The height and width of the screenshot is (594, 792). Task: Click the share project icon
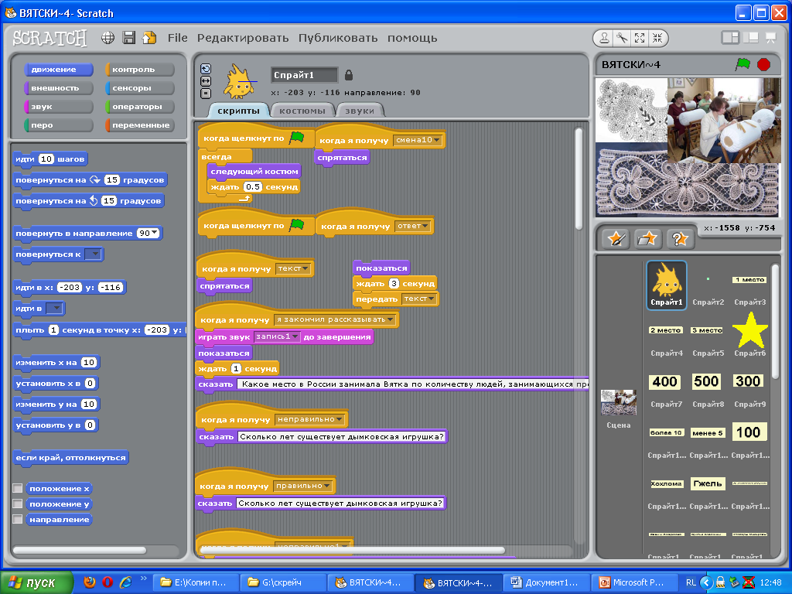(149, 38)
